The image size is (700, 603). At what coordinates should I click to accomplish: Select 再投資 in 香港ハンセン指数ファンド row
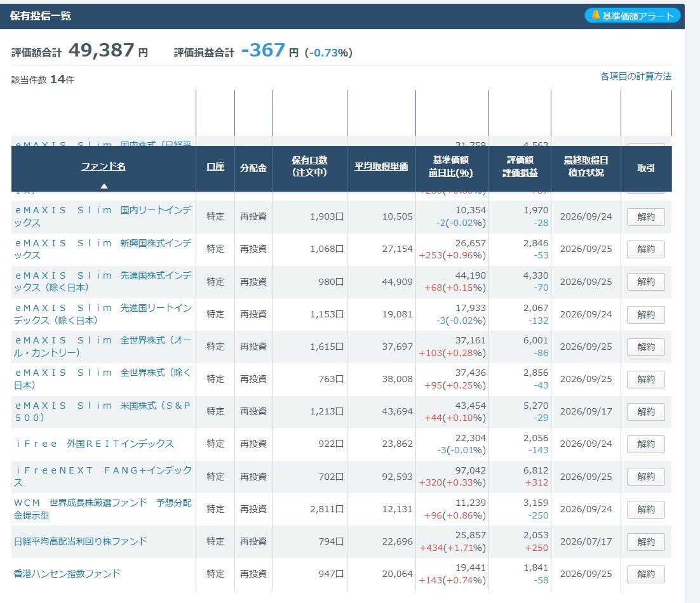pyautogui.click(x=253, y=574)
